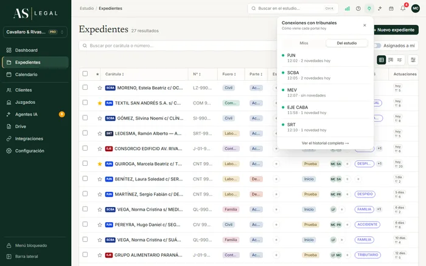Open the calendar icon in top bar
Image resolution: width=426 pixels, height=266 pixels.
click(391, 9)
